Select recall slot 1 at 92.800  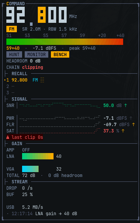(x=24, y=80)
